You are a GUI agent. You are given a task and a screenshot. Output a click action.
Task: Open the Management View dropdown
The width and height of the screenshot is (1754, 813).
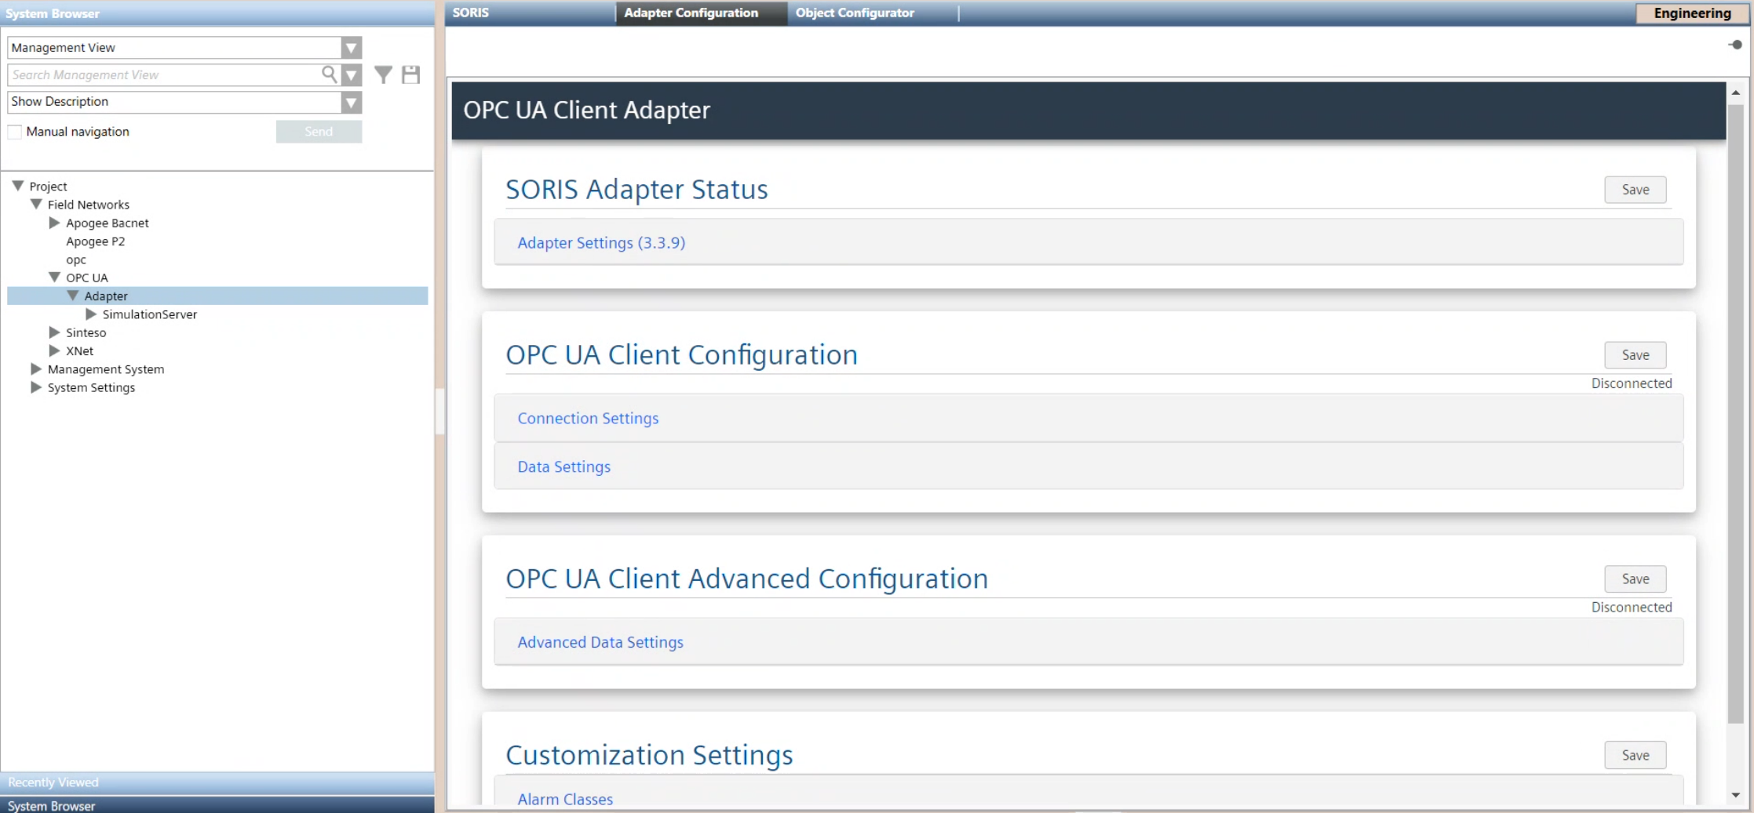[x=351, y=48]
